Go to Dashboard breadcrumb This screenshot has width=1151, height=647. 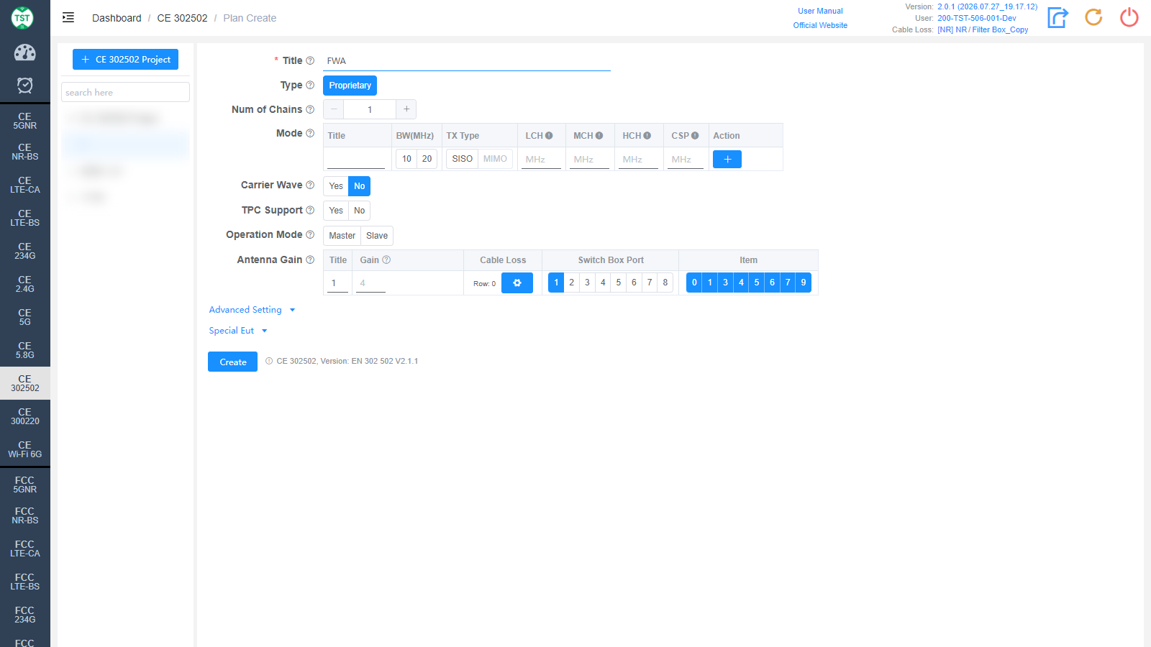117,18
